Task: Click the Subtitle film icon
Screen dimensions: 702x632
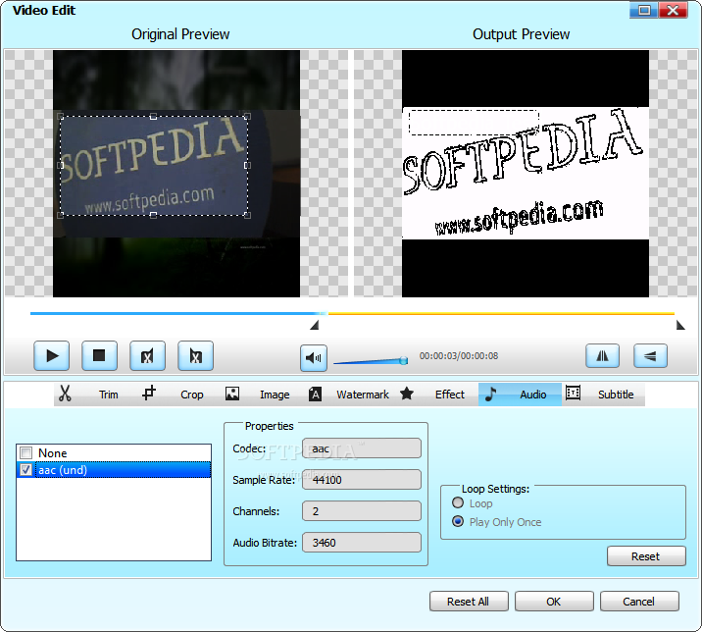Action: click(x=573, y=394)
